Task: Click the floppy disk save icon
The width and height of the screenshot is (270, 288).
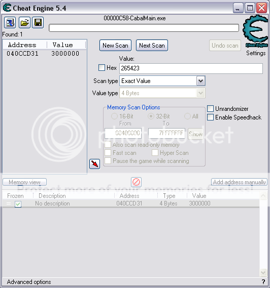Action: pyautogui.click(x=38, y=23)
